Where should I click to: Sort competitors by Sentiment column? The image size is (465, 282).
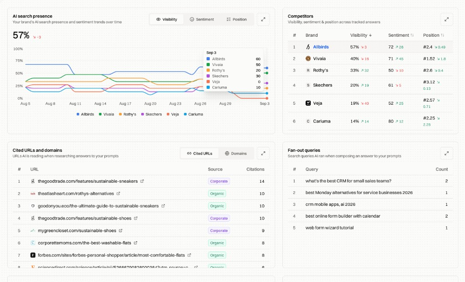[401, 35]
